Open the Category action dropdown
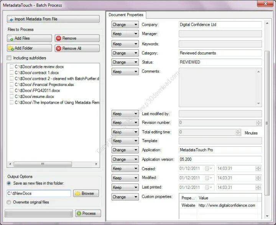The width and height of the screenshot is (276, 225). [125, 53]
